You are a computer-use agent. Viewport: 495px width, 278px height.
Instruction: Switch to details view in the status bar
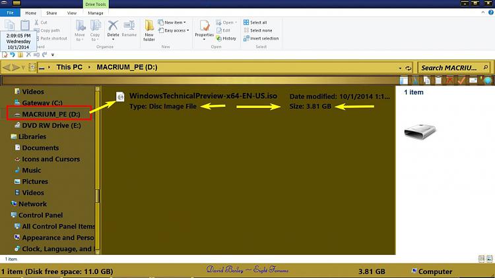coord(481,259)
